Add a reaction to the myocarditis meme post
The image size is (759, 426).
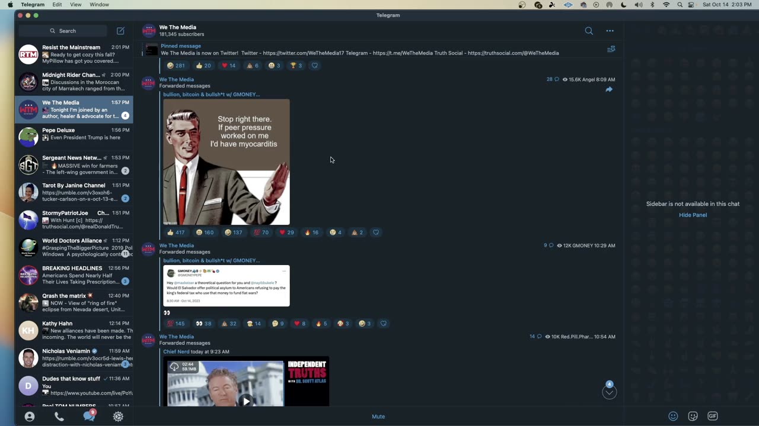(375, 233)
